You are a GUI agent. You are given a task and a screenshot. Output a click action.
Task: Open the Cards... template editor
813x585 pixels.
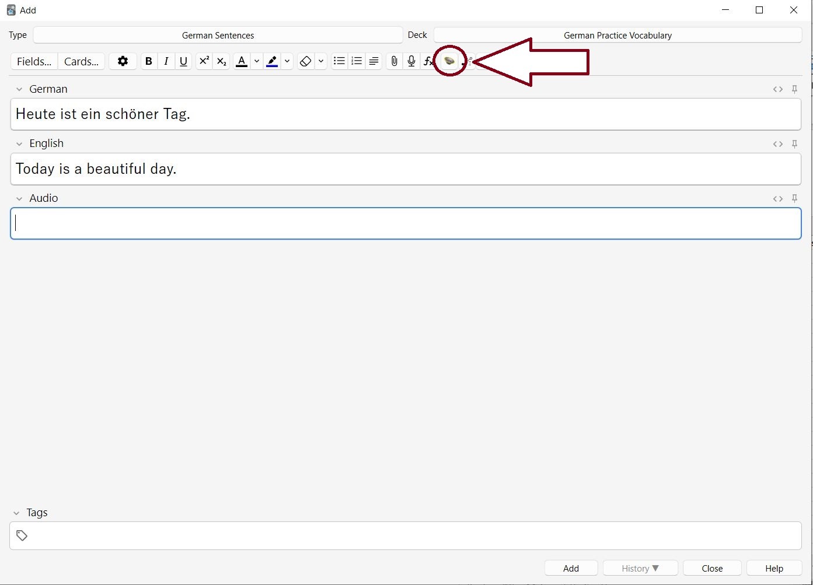pyautogui.click(x=81, y=61)
